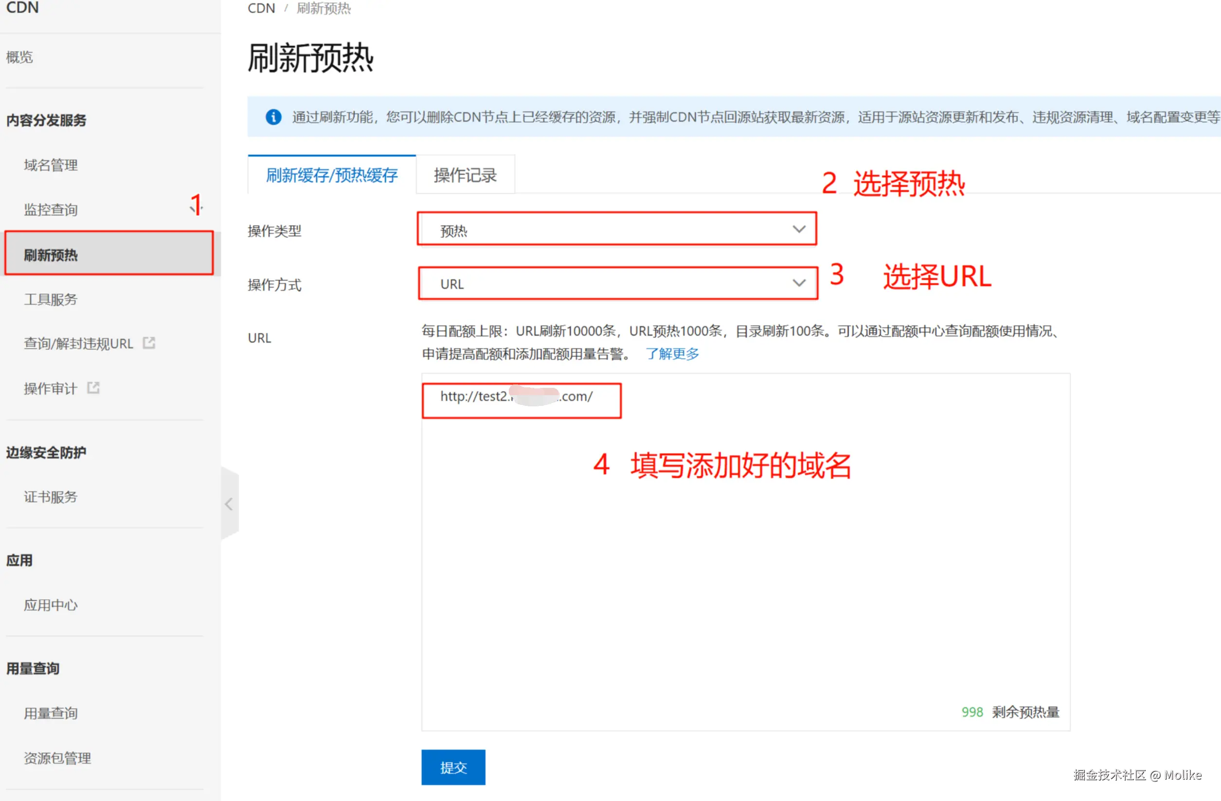Viewport: 1221px width, 801px height.
Task: Expand the 操作方式 URL dropdown chevron
Action: (798, 283)
